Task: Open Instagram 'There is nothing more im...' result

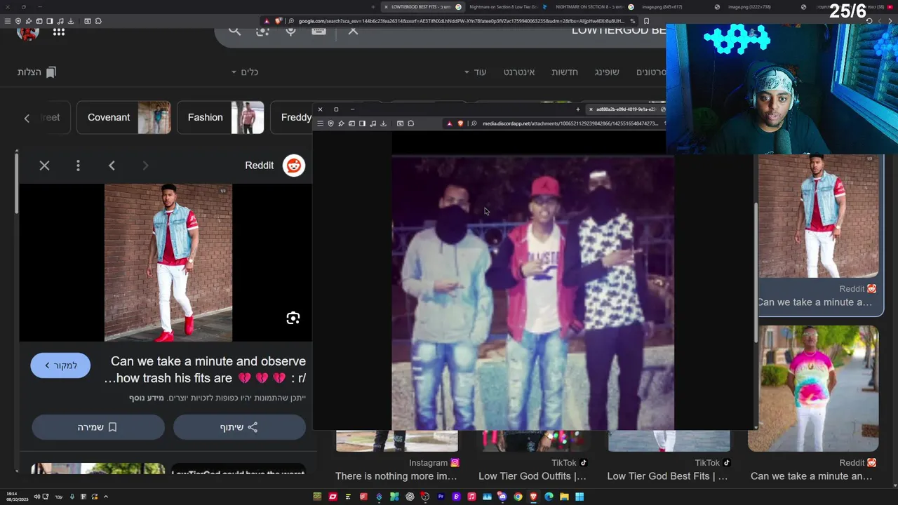Action: pyautogui.click(x=396, y=476)
